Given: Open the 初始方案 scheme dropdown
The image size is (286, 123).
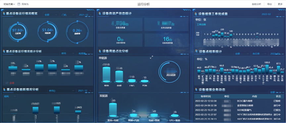Looking at the screenshot, I should click(9, 4).
